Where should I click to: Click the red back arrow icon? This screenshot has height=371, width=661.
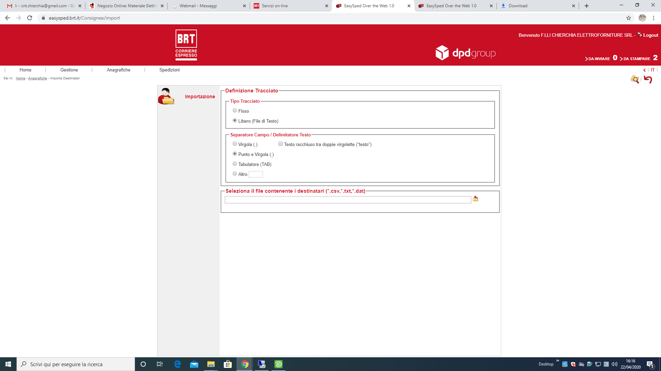click(648, 79)
